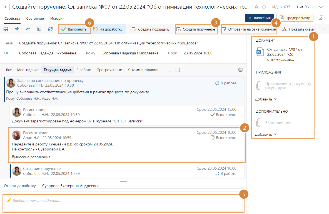Viewport: 329px width, 214px height.
Task: Open the Добавить dropdown under Дополнительно
Action: coord(266,134)
